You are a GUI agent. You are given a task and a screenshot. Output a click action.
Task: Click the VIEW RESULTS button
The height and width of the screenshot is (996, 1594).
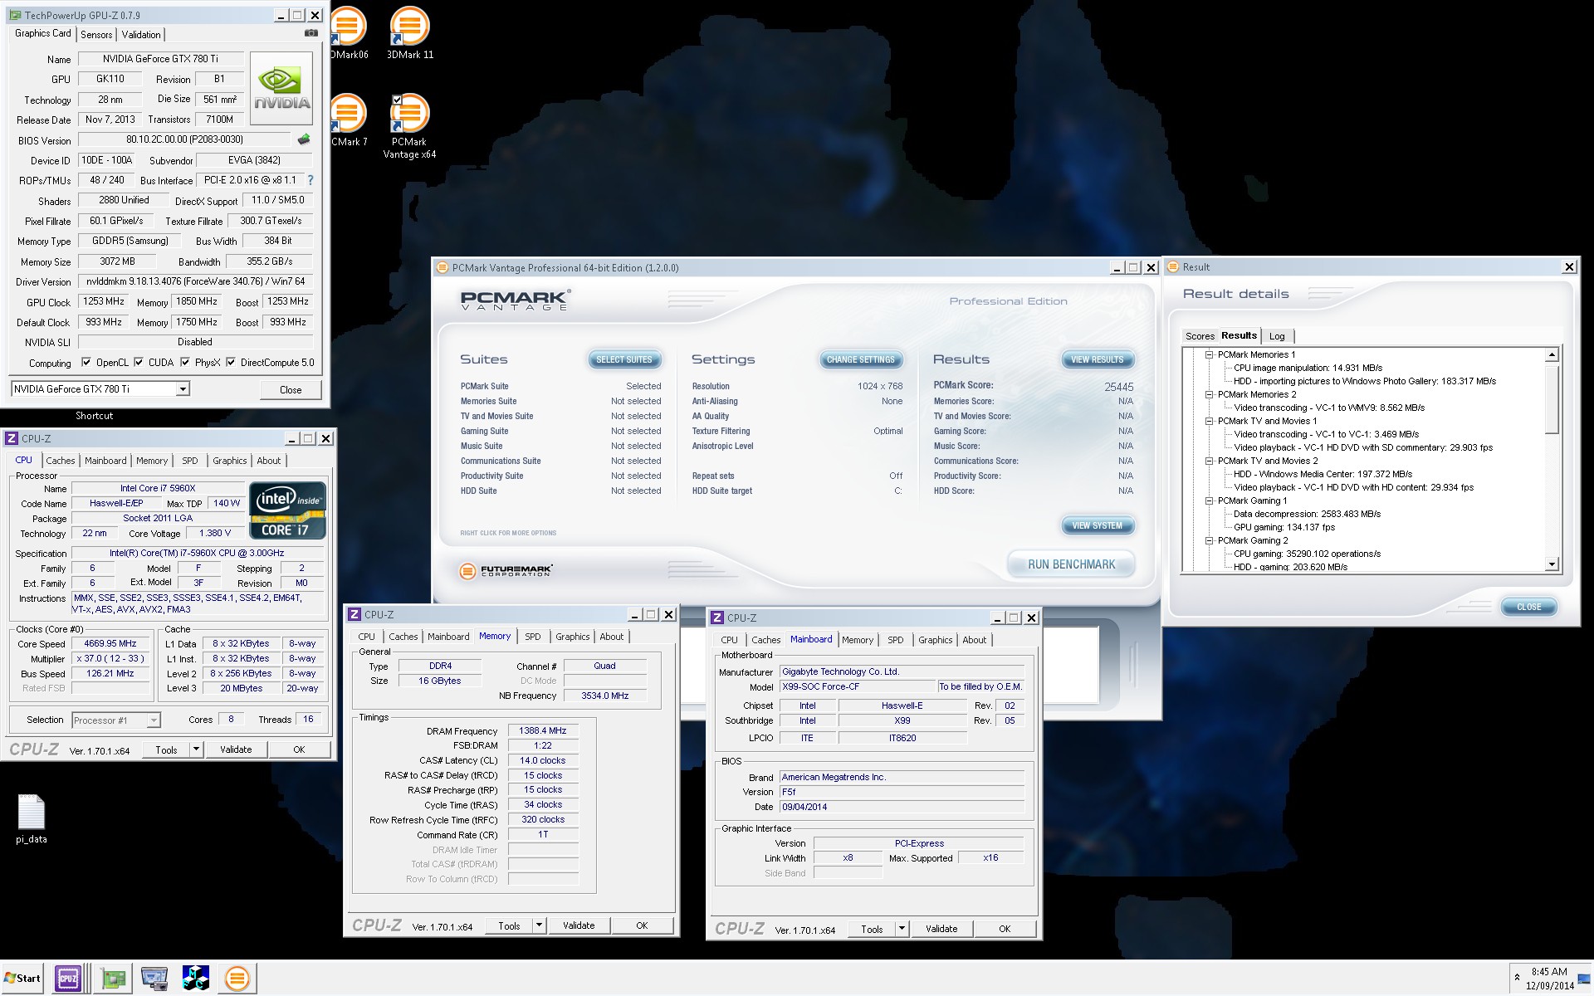pyautogui.click(x=1097, y=359)
